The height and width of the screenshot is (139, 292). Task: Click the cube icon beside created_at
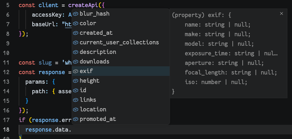point(76,33)
